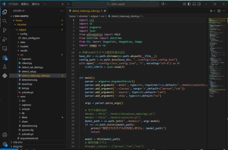228x150 pixels.
Task: Collapse the venv folder in explorer
Action: pos(22,97)
